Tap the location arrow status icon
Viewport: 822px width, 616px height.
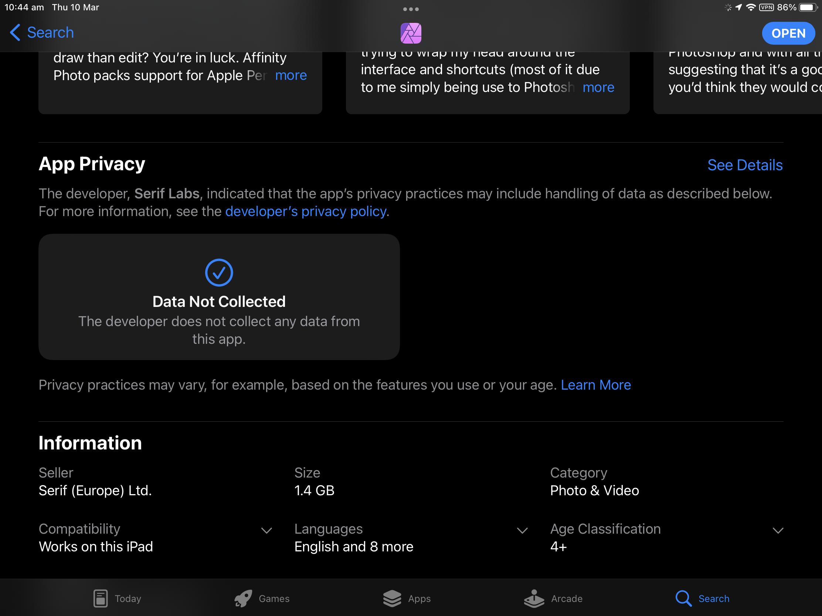click(738, 7)
